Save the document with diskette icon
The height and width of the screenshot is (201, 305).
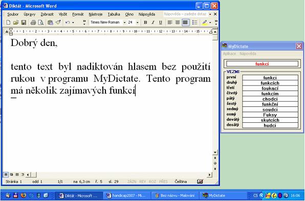pyautogui.click(x=24, y=23)
